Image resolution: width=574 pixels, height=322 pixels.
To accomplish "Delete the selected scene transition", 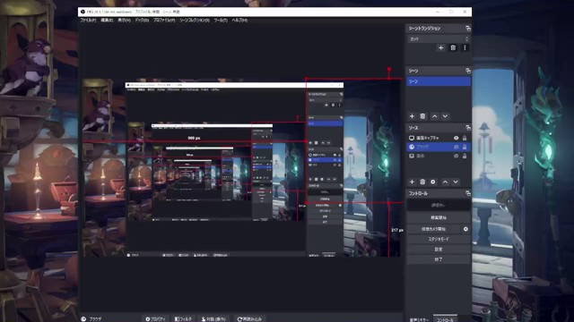I will click(x=453, y=47).
